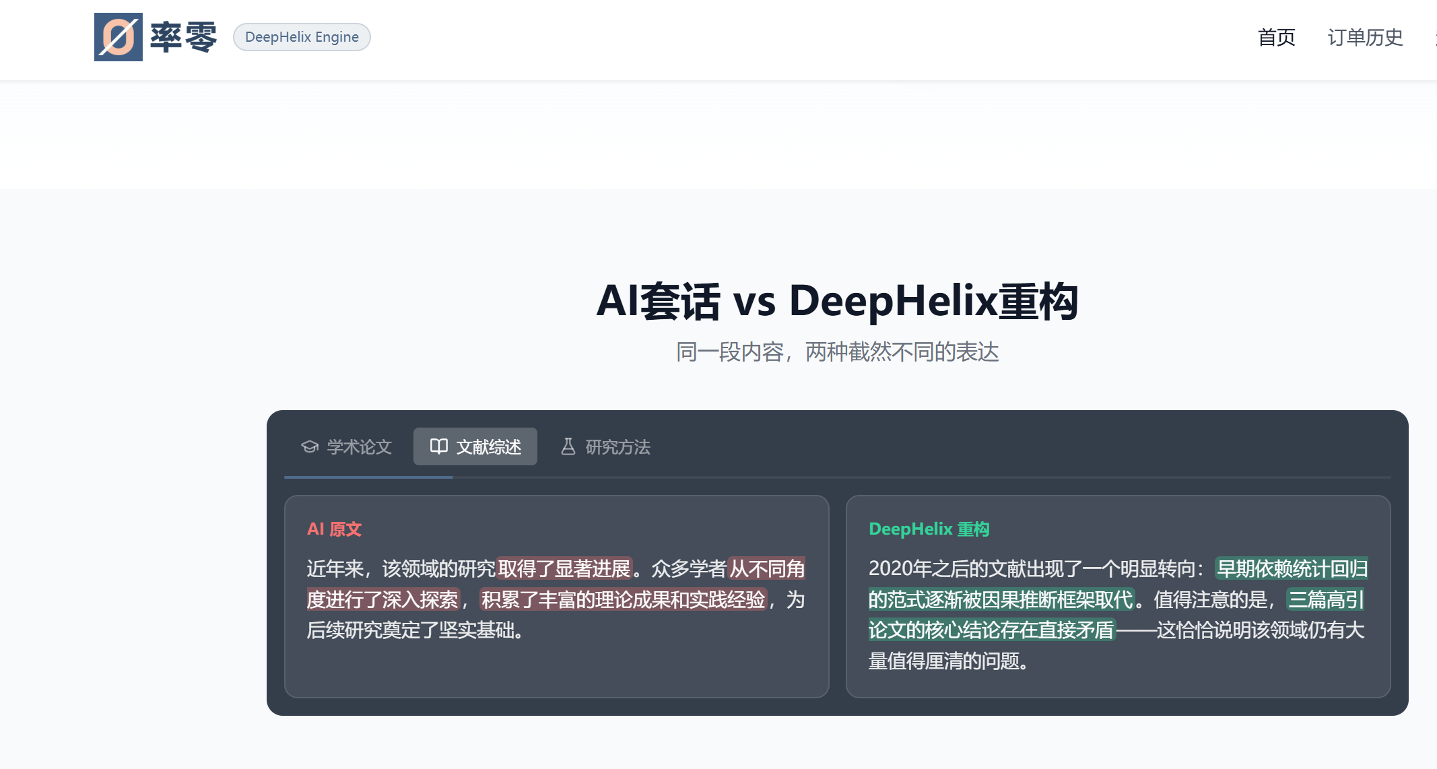1437x769 pixels.
Task: Click red-highlighted phrase 取得了显著进展
Action: pyautogui.click(x=564, y=569)
